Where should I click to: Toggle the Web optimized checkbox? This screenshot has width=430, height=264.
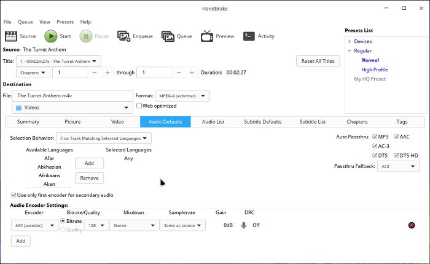(139, 106)
